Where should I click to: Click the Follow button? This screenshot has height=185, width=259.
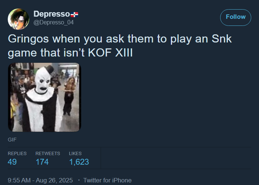236,17
